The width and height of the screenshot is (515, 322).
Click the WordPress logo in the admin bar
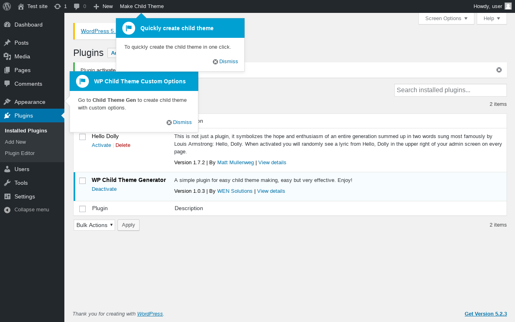7,6
